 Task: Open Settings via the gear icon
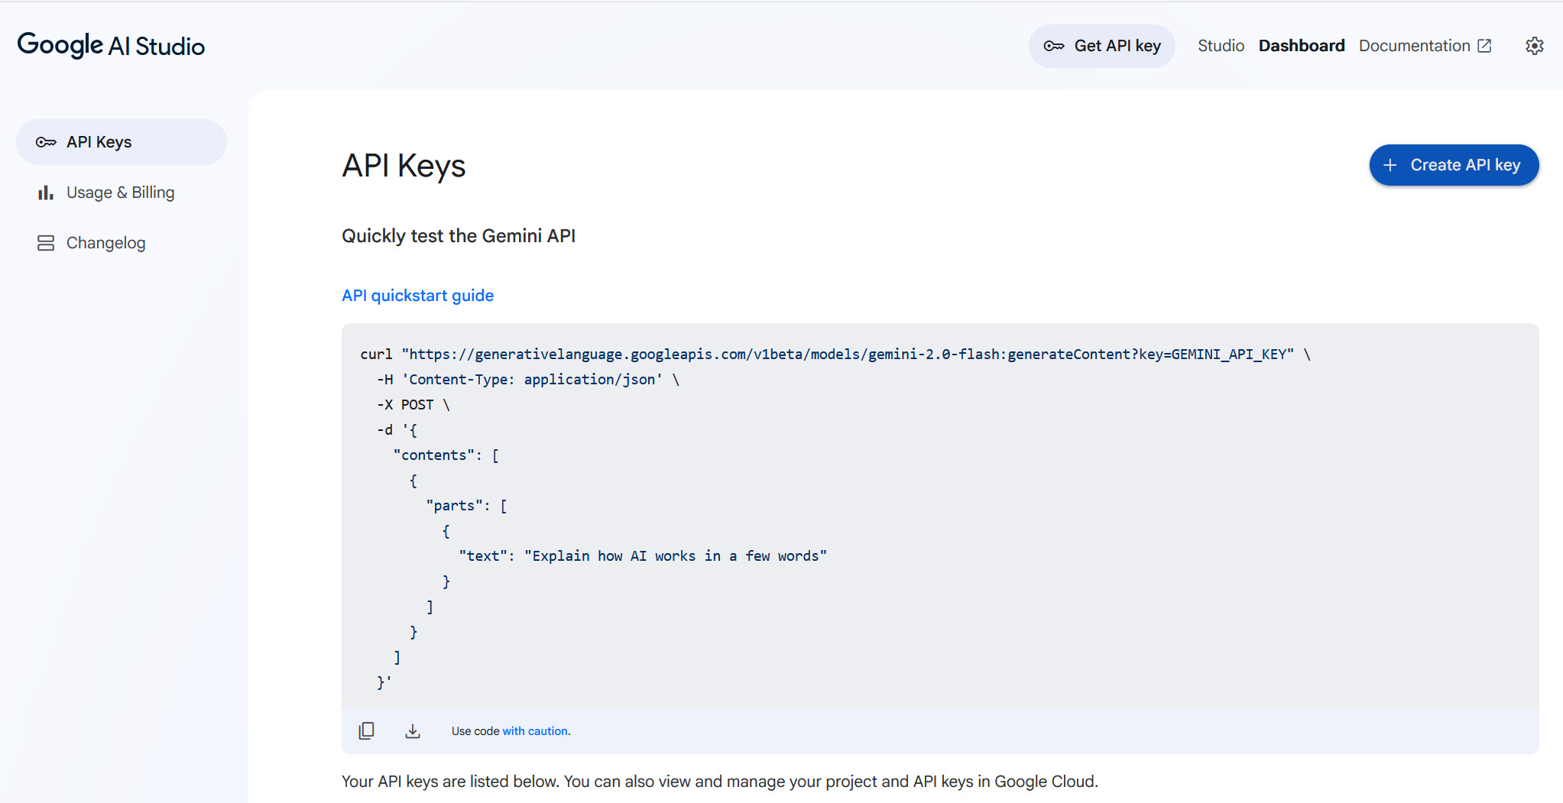pos(1535,45)
